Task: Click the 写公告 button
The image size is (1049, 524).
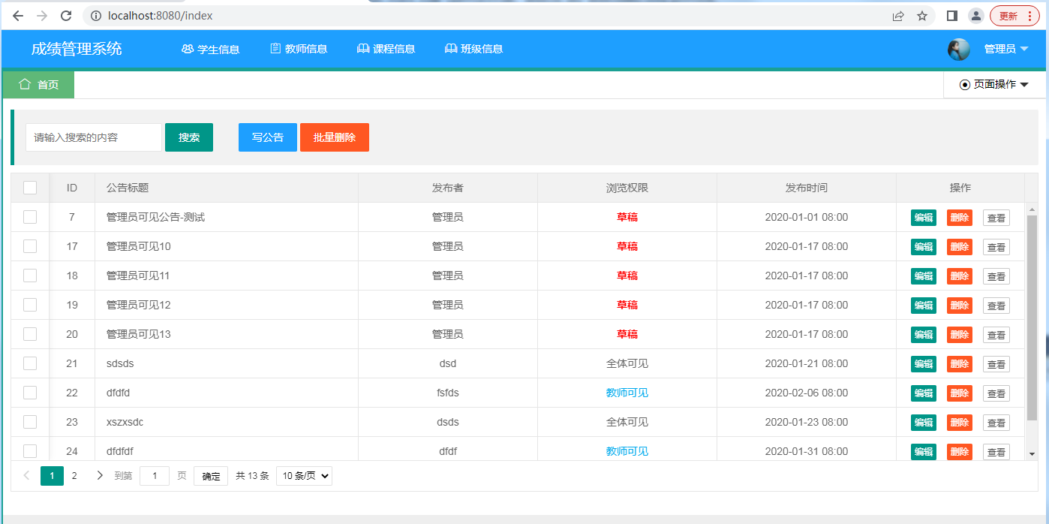Action: coord(268,137)
